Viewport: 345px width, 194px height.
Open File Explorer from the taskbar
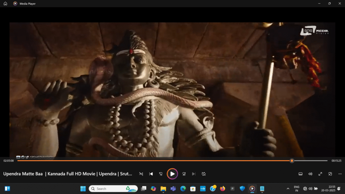click(x=163, y=189)
